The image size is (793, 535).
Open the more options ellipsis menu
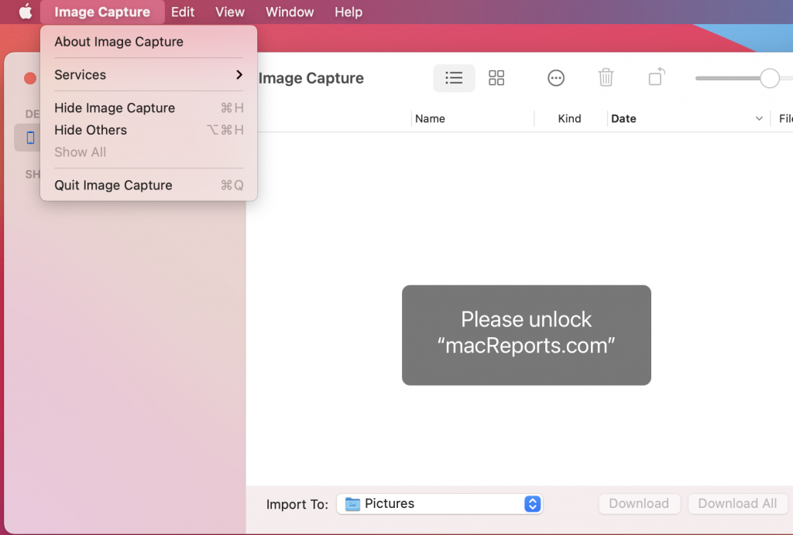pyautogui.click(x=556, y=78)
